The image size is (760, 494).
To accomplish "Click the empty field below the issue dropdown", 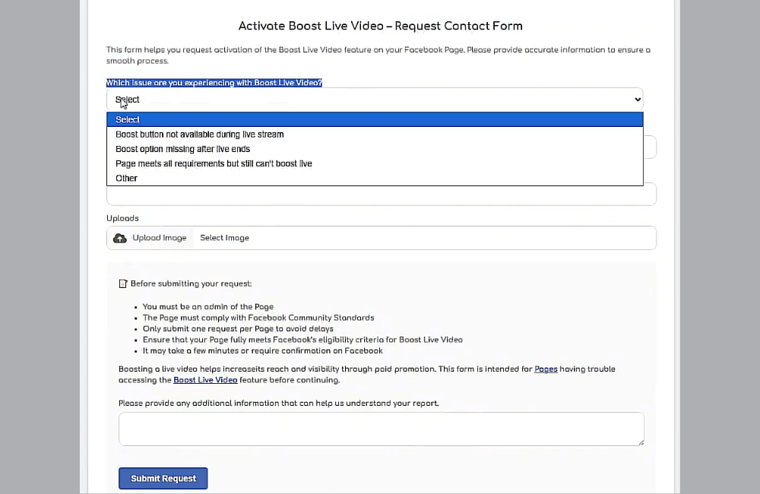I will pos(380,195).
